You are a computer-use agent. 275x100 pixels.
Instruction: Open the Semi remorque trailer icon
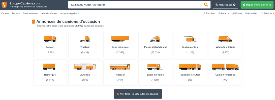pyautogui.click(x=120, y=38)
